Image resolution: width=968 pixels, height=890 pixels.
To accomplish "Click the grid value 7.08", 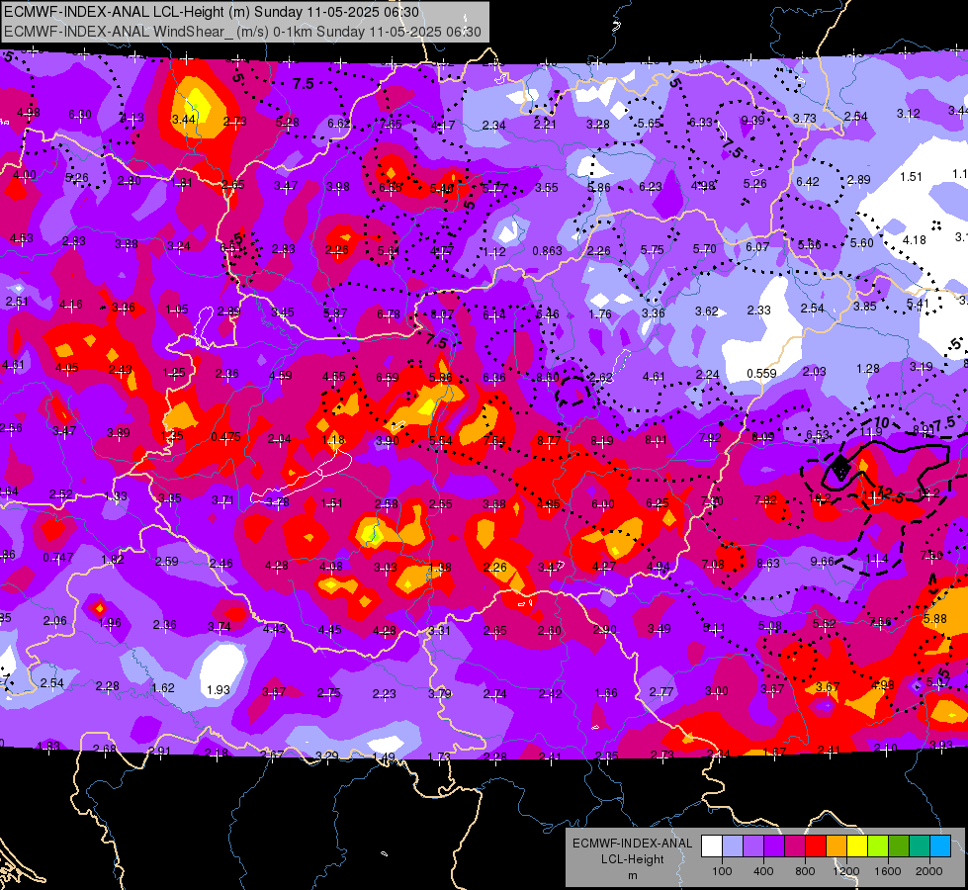I will click(x=713, y=564).
